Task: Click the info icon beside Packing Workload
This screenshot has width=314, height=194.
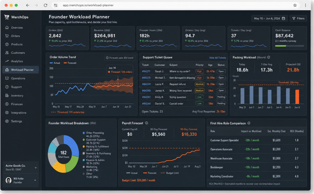Action: point(268,57)
